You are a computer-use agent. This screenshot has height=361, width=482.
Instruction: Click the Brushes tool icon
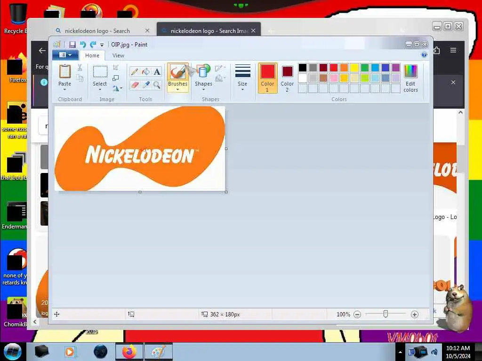click(177, 72)
